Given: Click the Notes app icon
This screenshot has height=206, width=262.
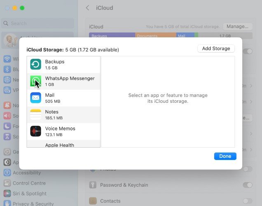Looking at the screenshot, I should 35,114.
